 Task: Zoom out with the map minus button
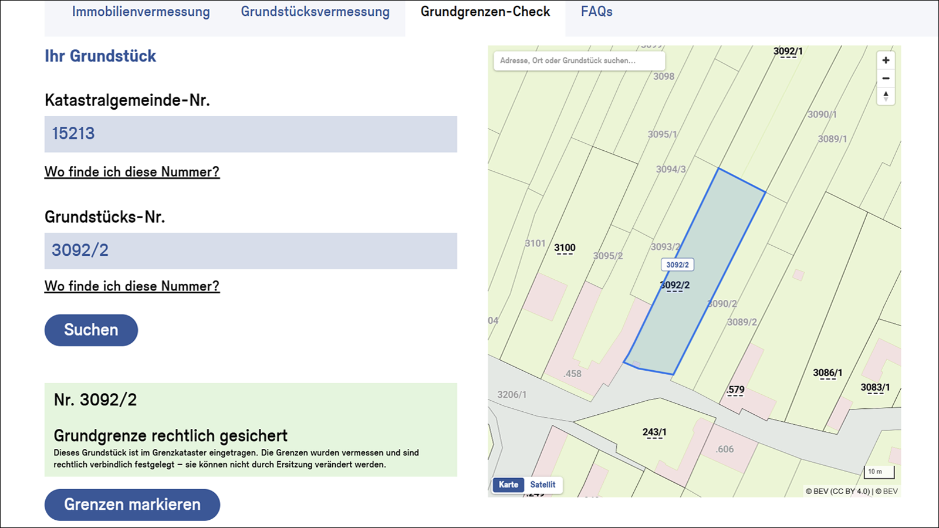(x=886, y=78)
